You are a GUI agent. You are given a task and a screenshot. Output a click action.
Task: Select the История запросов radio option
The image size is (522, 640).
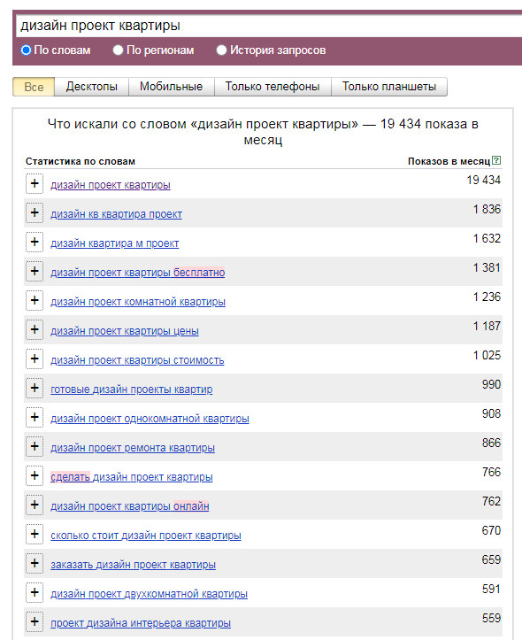tap(221, 50)
